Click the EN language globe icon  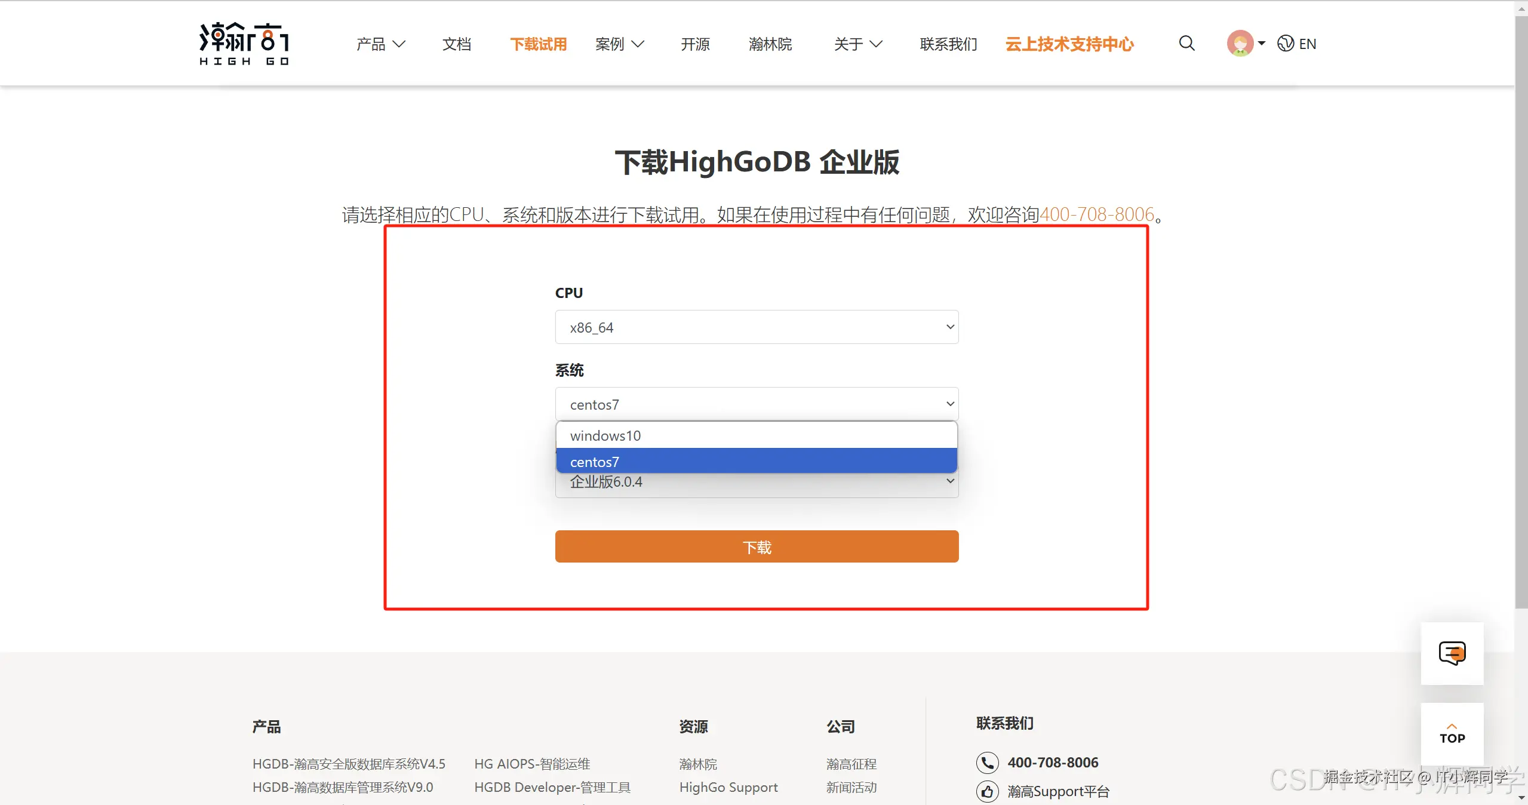[1286, 44]
